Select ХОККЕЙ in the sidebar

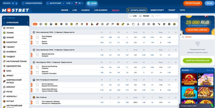[x=16, y=38]
